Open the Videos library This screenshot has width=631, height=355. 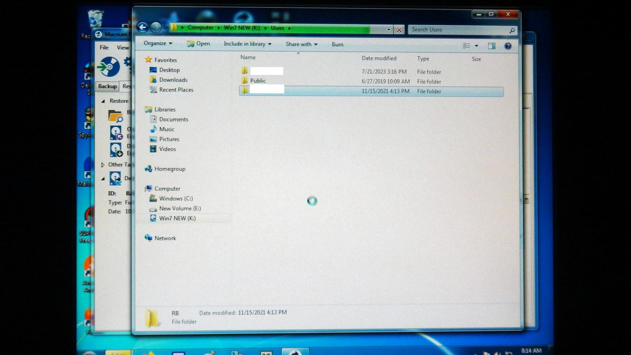[167, 149]
